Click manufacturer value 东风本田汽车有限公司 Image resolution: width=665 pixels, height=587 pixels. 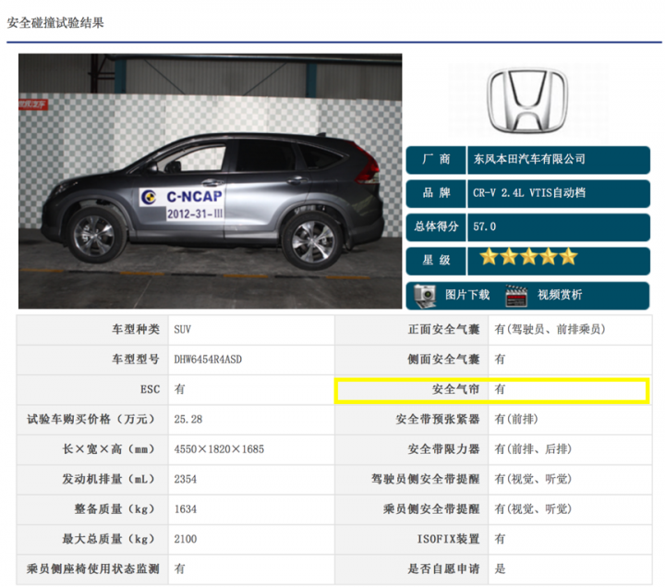(x=529, y=159)
